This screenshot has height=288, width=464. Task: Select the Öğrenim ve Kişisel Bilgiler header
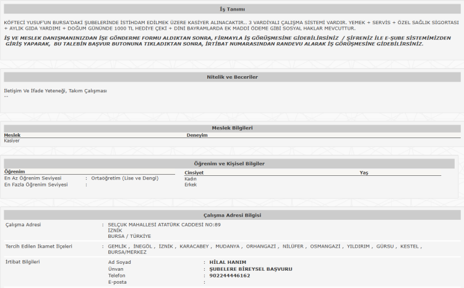pyautogui.click(x=232, y=164)
